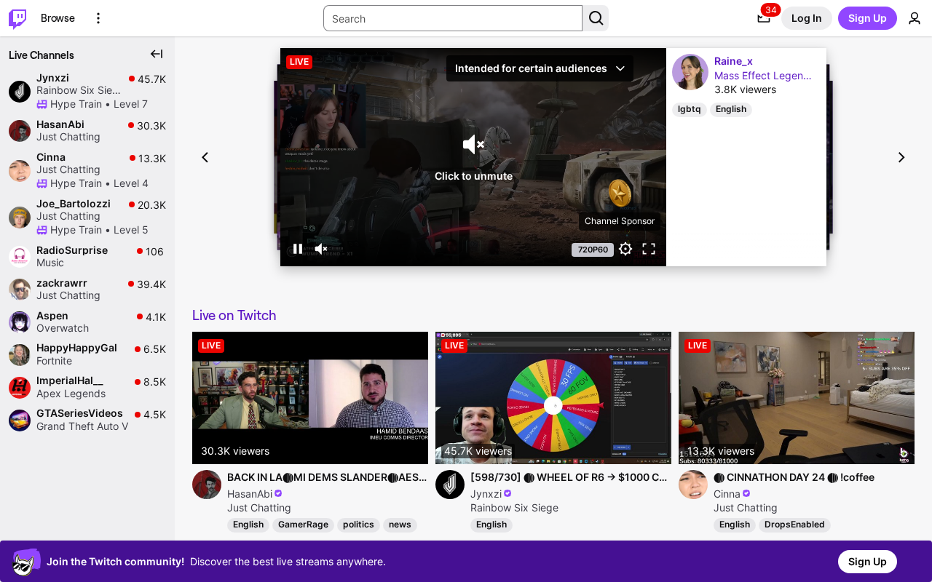
Task: Open RadioSurprise avatar in the sidebar
Action: click(x=20, y=256)
